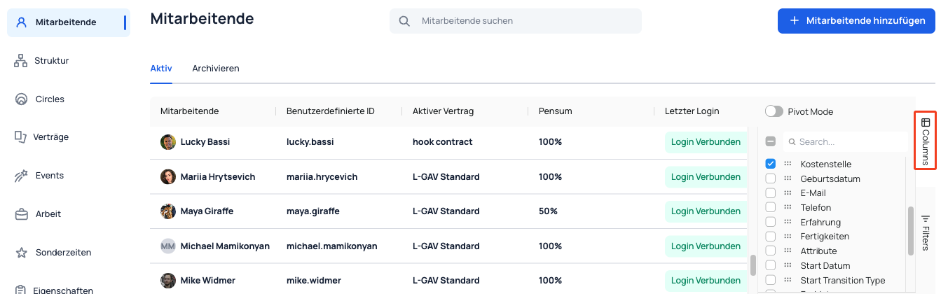The height and width of the screenshot is (294, 948).
Task: Click the columns panel vertical scrollbar
Action: pos(911,230)
